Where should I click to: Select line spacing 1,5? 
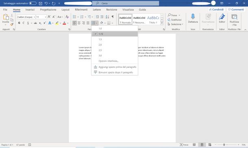(x=115, y=39)
